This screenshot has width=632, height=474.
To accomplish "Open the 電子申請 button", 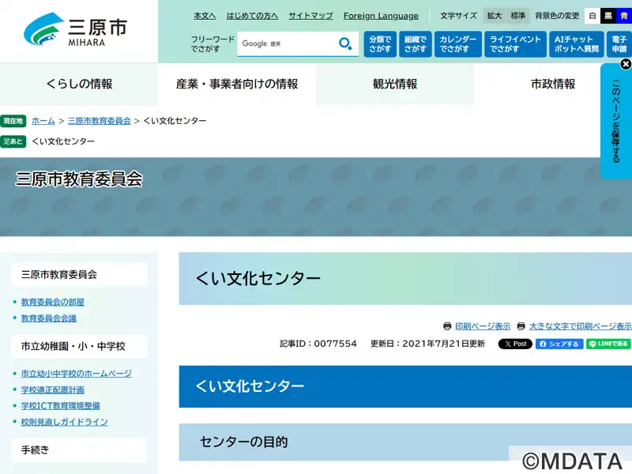I will click(619, 44).
